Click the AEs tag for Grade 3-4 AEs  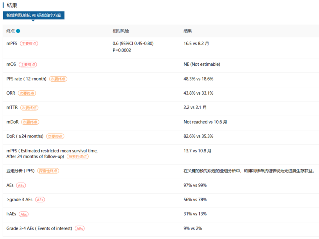click(79, 229)
